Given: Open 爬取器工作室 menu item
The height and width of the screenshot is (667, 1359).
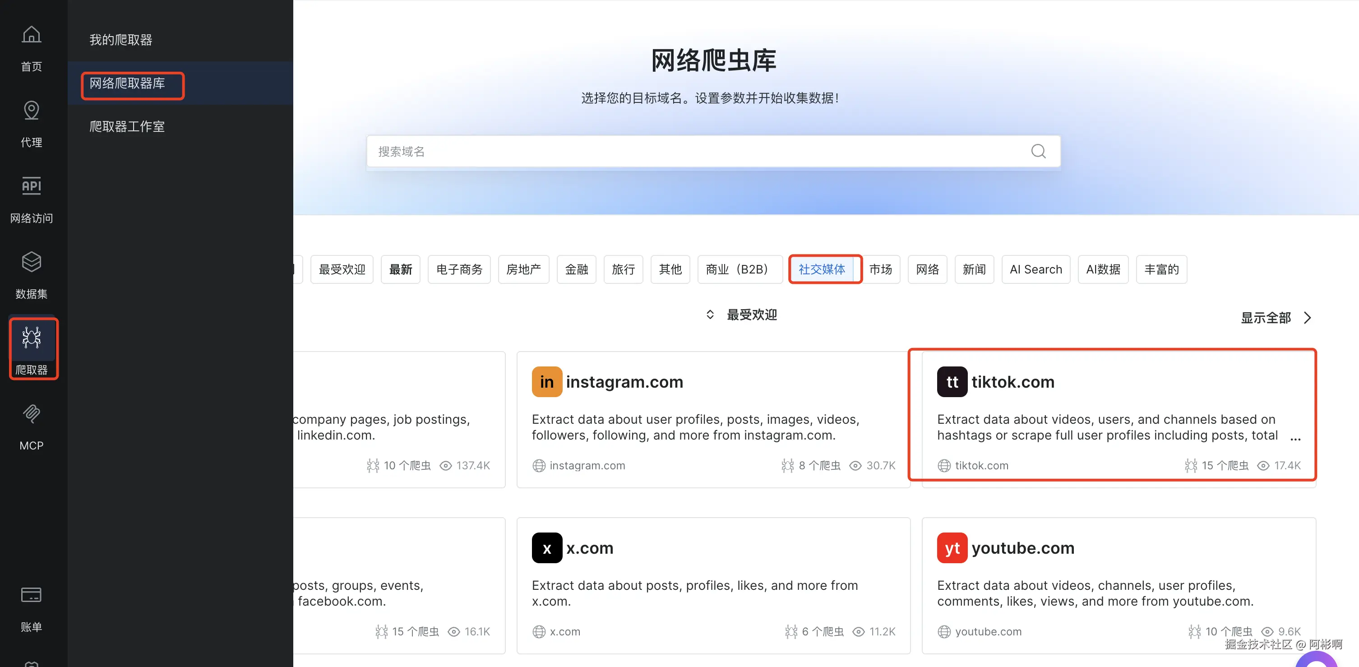Looking at the screenshot, I should click(127, 127).
